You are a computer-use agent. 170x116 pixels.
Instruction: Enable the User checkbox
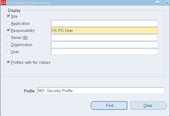tap(8, 51)
